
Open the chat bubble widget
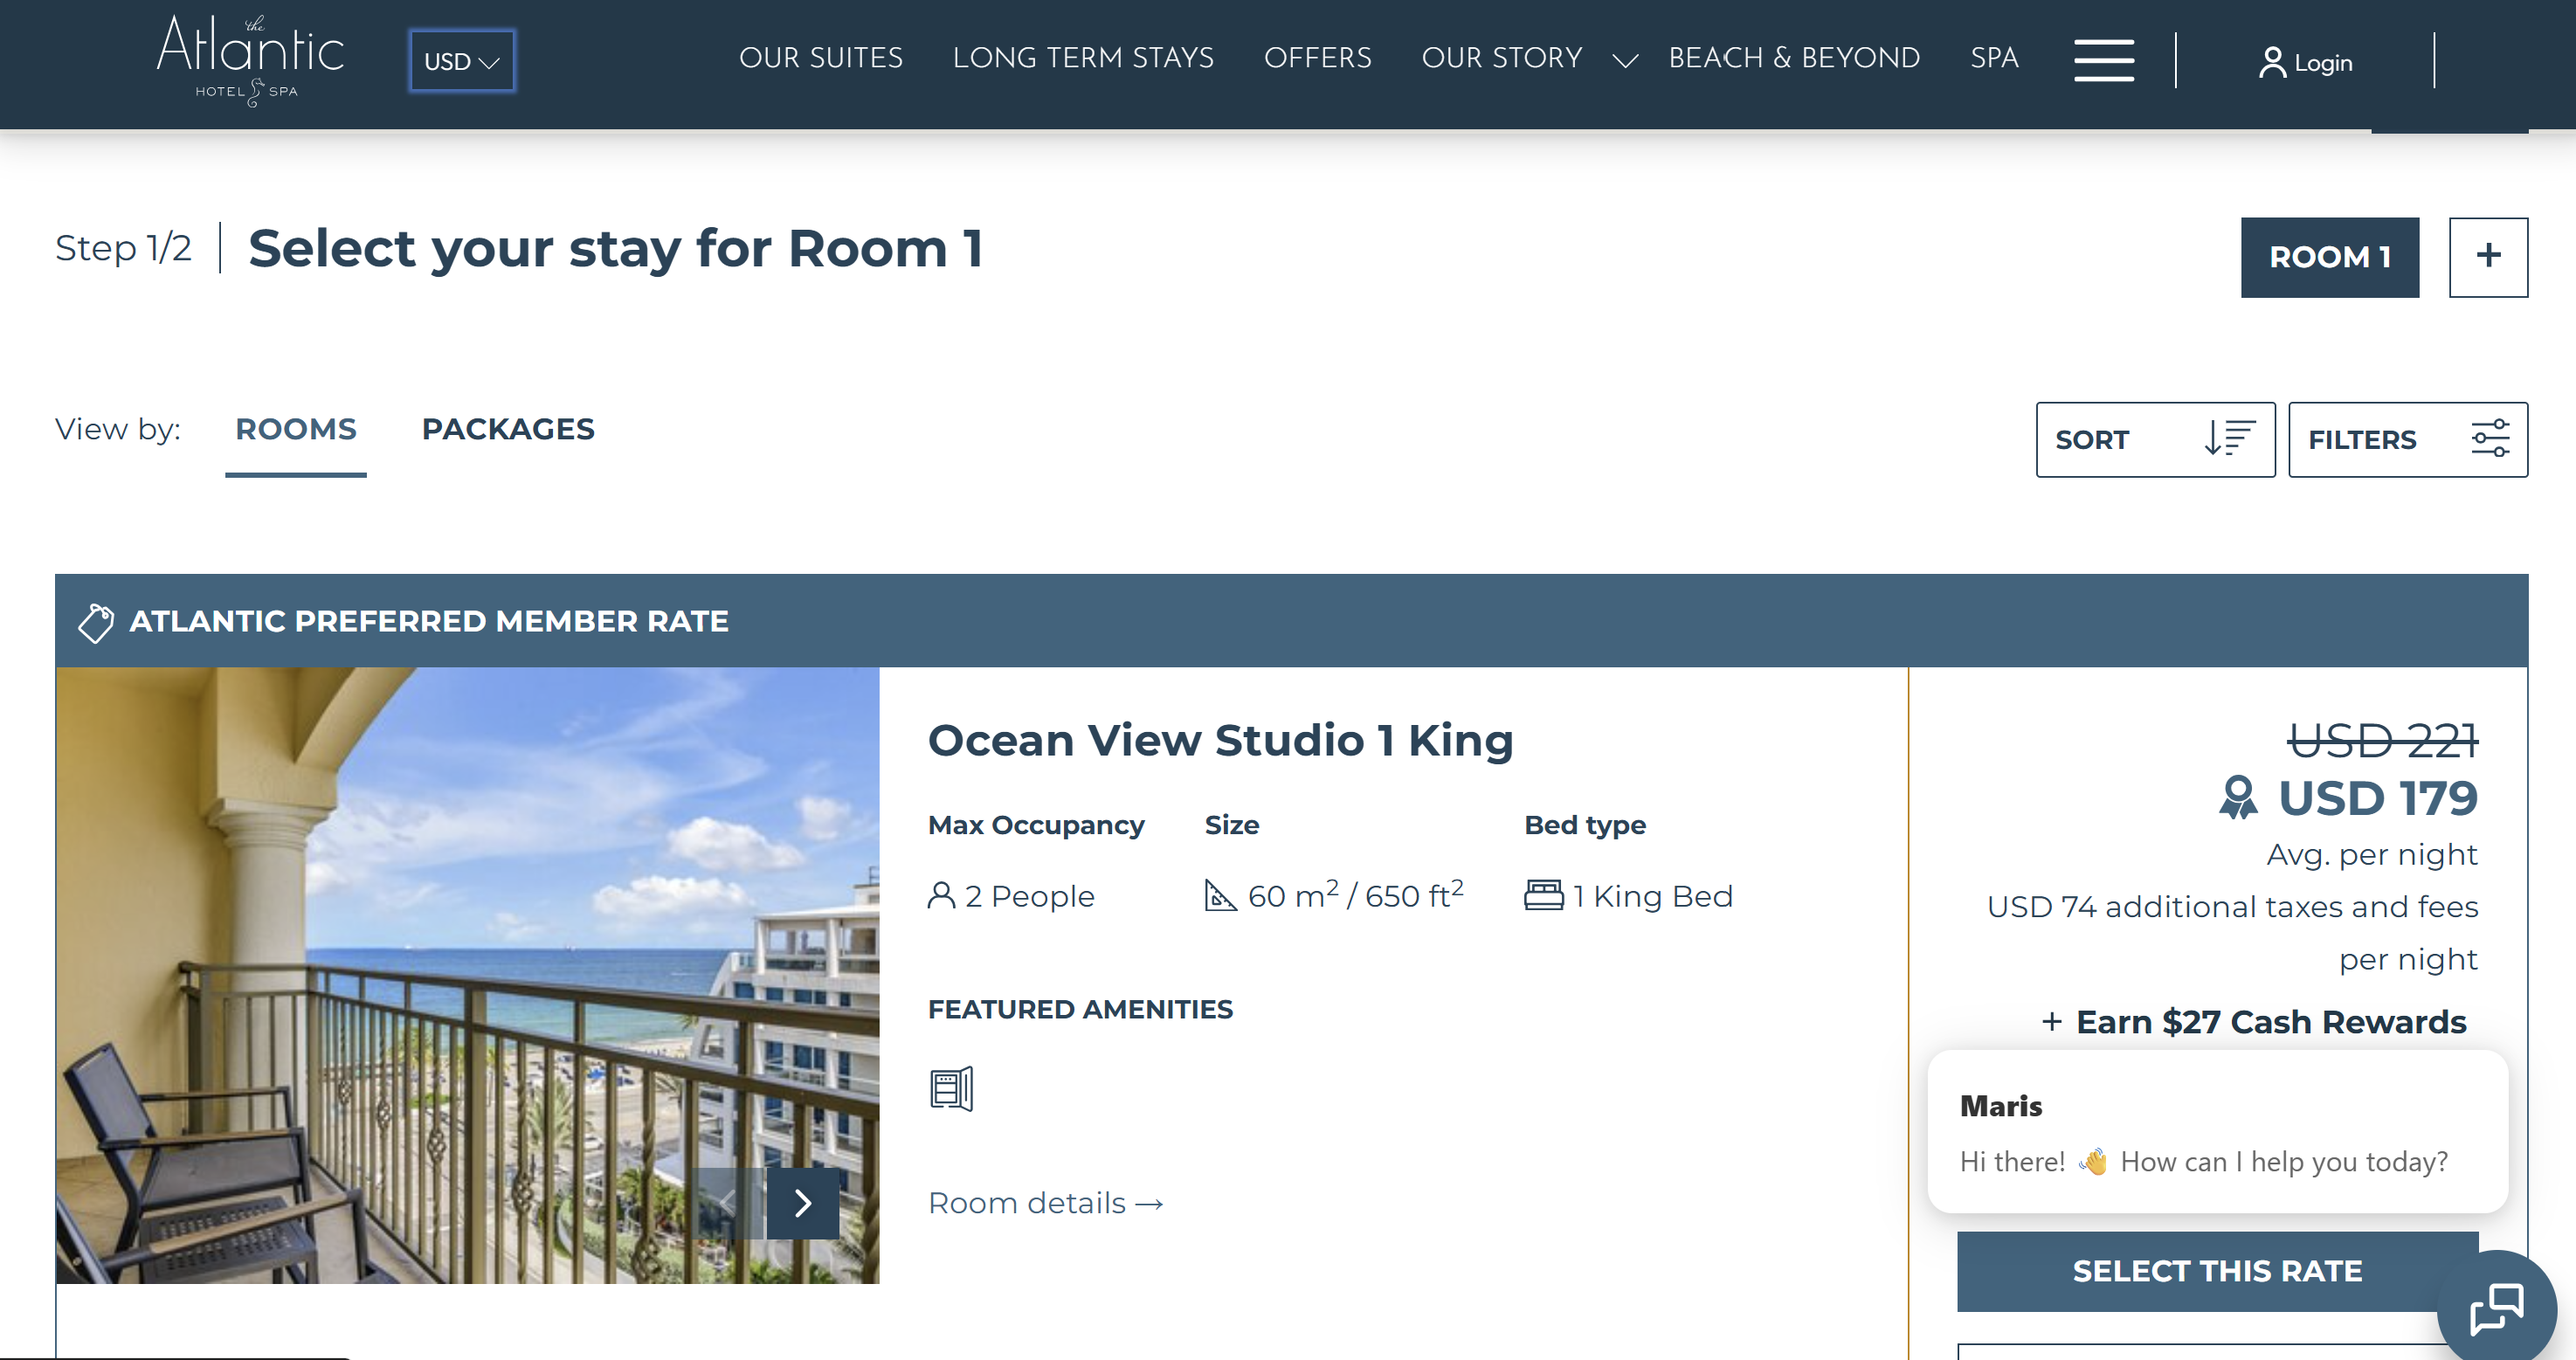point(2497,1308)
